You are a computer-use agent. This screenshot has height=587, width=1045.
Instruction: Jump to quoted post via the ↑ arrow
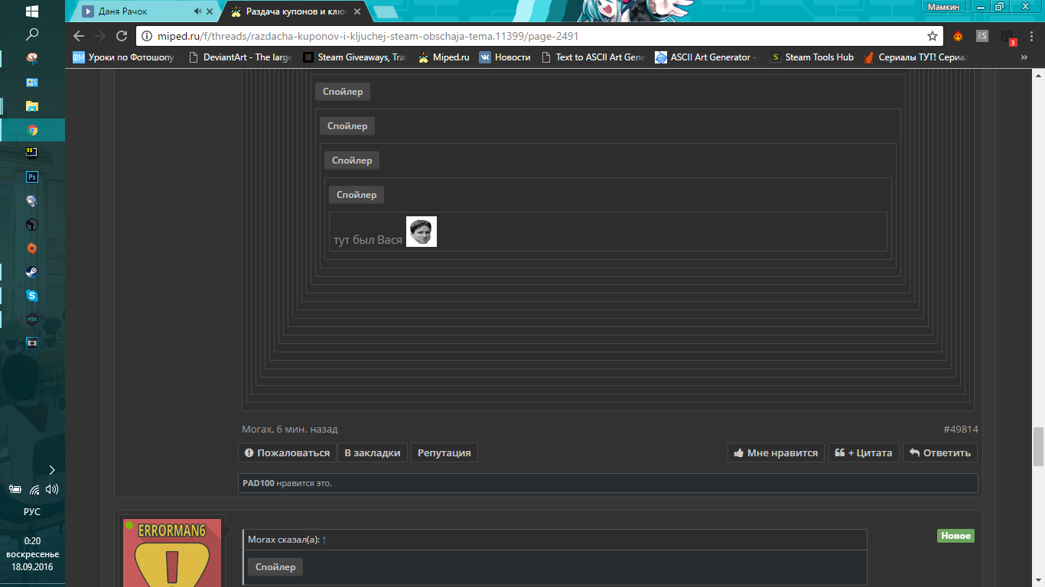pyautogui.click(x=324, y=540)
